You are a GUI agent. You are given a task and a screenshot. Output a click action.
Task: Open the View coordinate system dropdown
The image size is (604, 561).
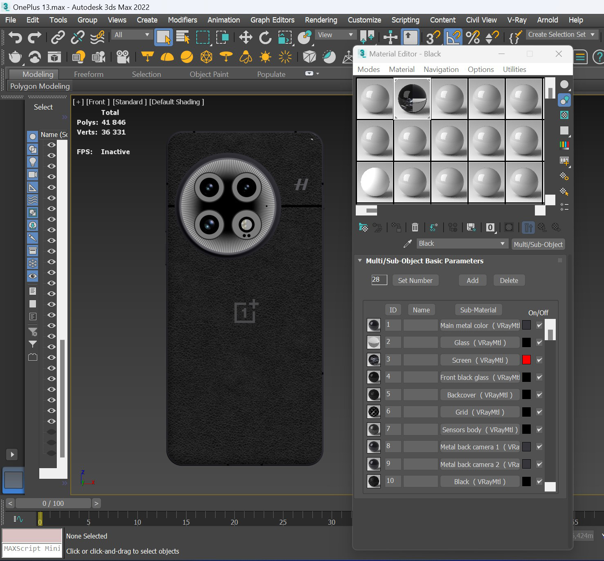(335, 35)
